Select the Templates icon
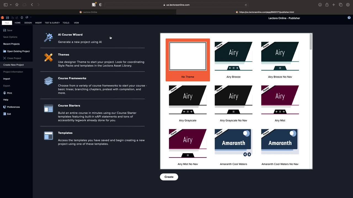353x198 pixels. 49,136
